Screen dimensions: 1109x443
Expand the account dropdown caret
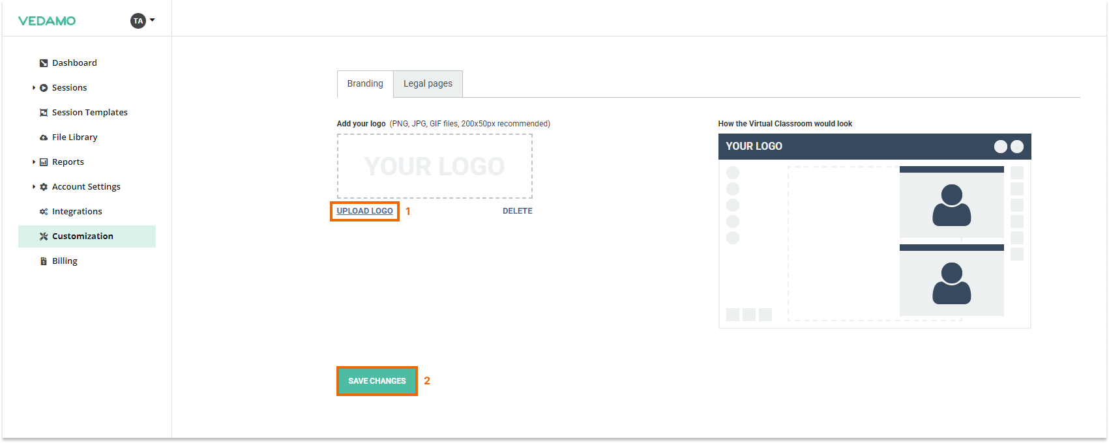click(153, 20)
